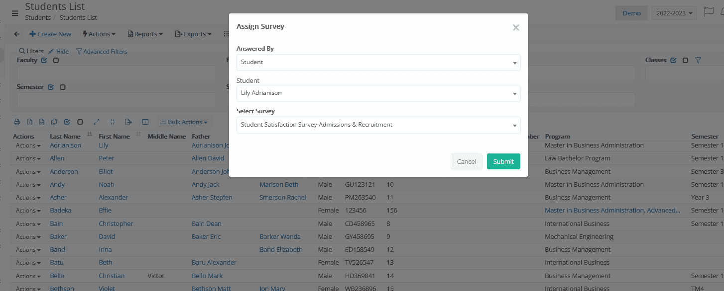Open the Answered By dropdown
Screen dimensions: 724x291
pyautogui.click(x=378, y=63)
